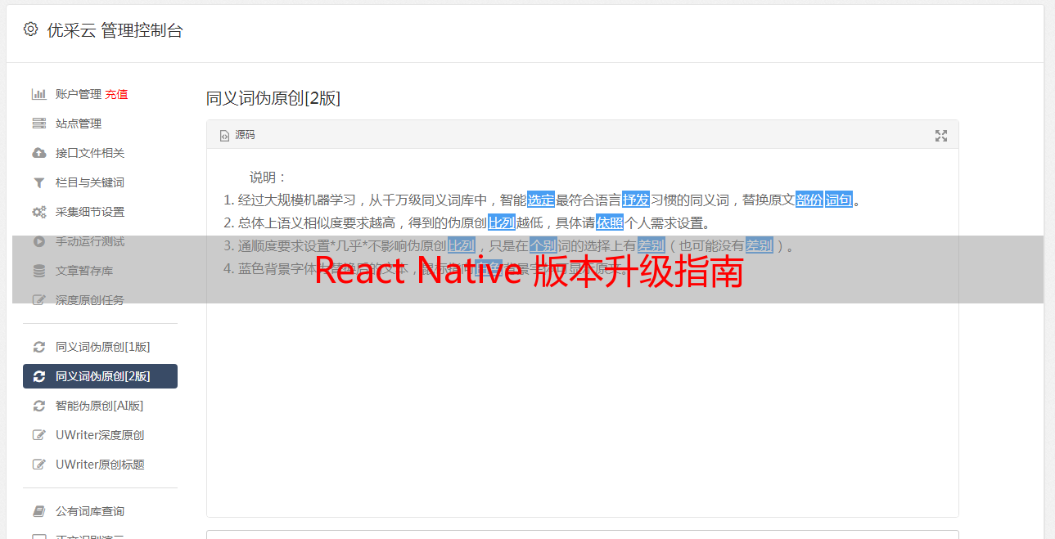Click the refresh icon for 同义词伪原创[1版]

pos(38,347)
